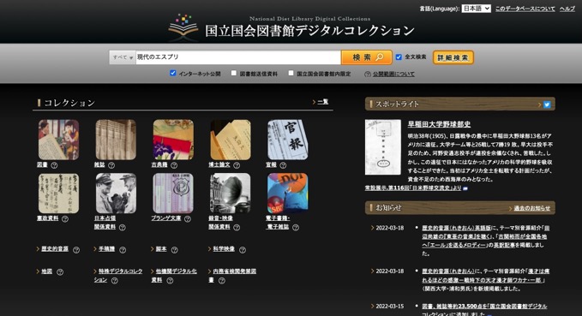
Task: Click the National Diet Library book logo
Action: (x=183, y=27)
